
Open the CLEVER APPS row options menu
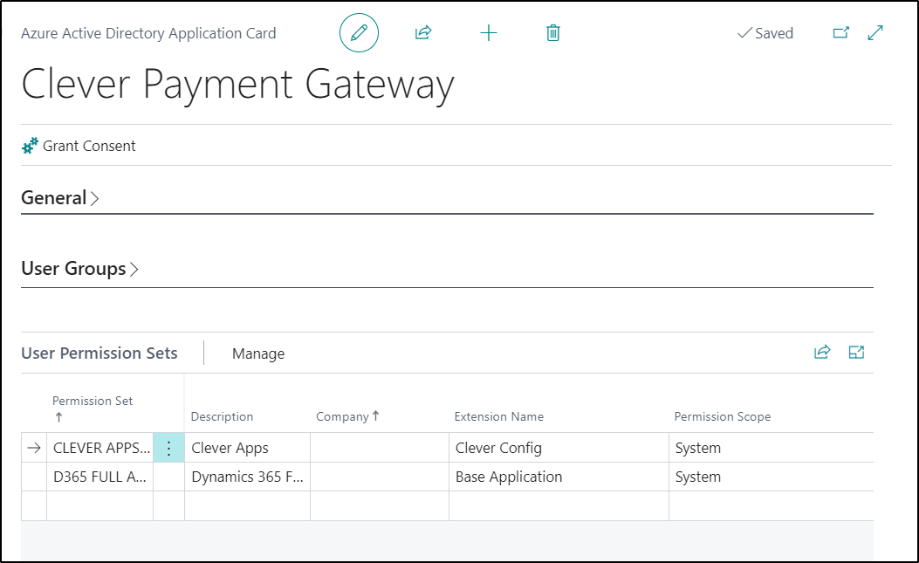(x=168, y=448)
